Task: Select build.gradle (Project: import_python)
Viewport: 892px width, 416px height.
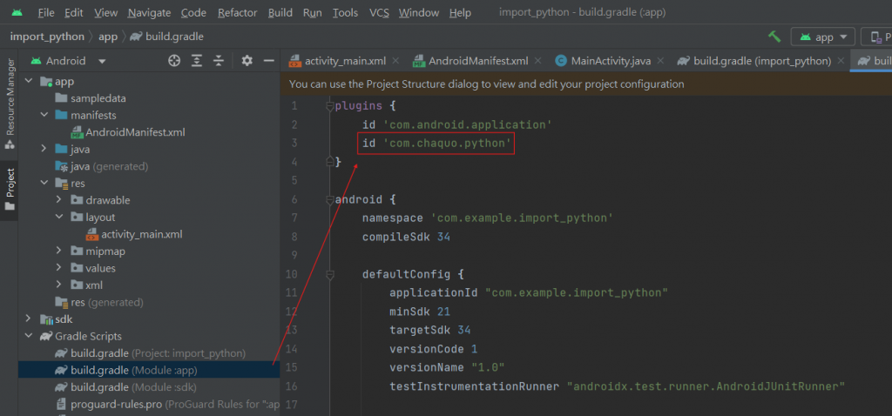Action: tap(150, 353)
